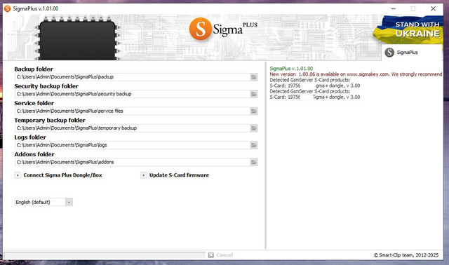Browse for the Security backup folder
Image resolution: width=449 pixels, height=265 pixels.
[x=254, y=94]
